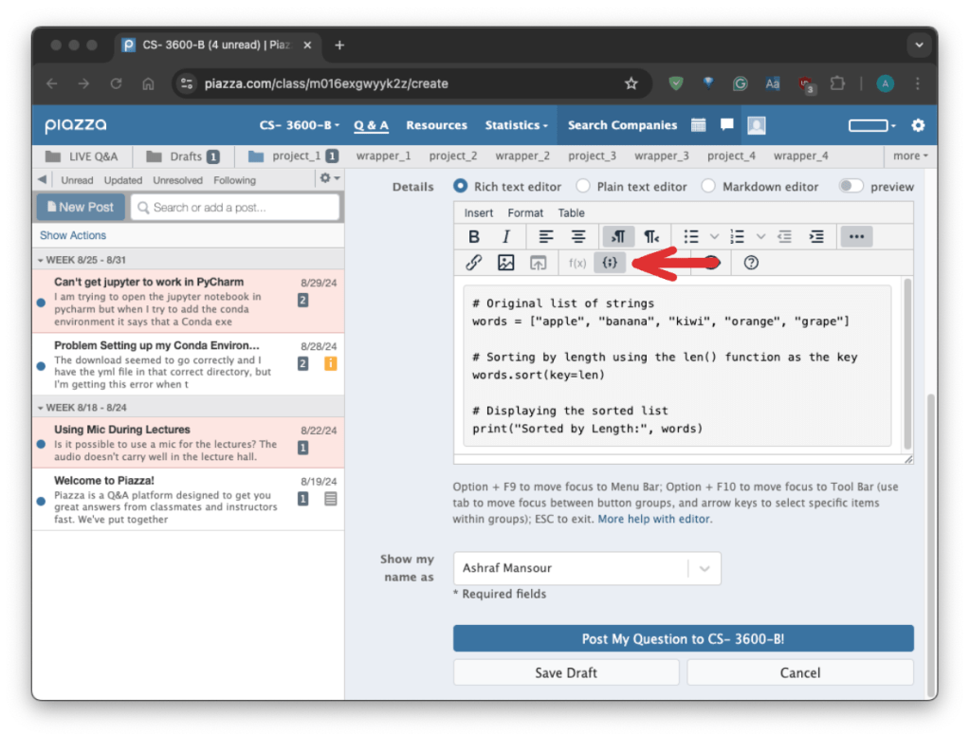Open user account dropdown in header
This screenshot has width=970, height=735.
click(871, 125)
